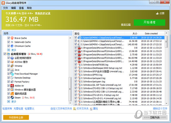Click the 无需检查 link
Screen dimensions: 171x123
point(18,108)
